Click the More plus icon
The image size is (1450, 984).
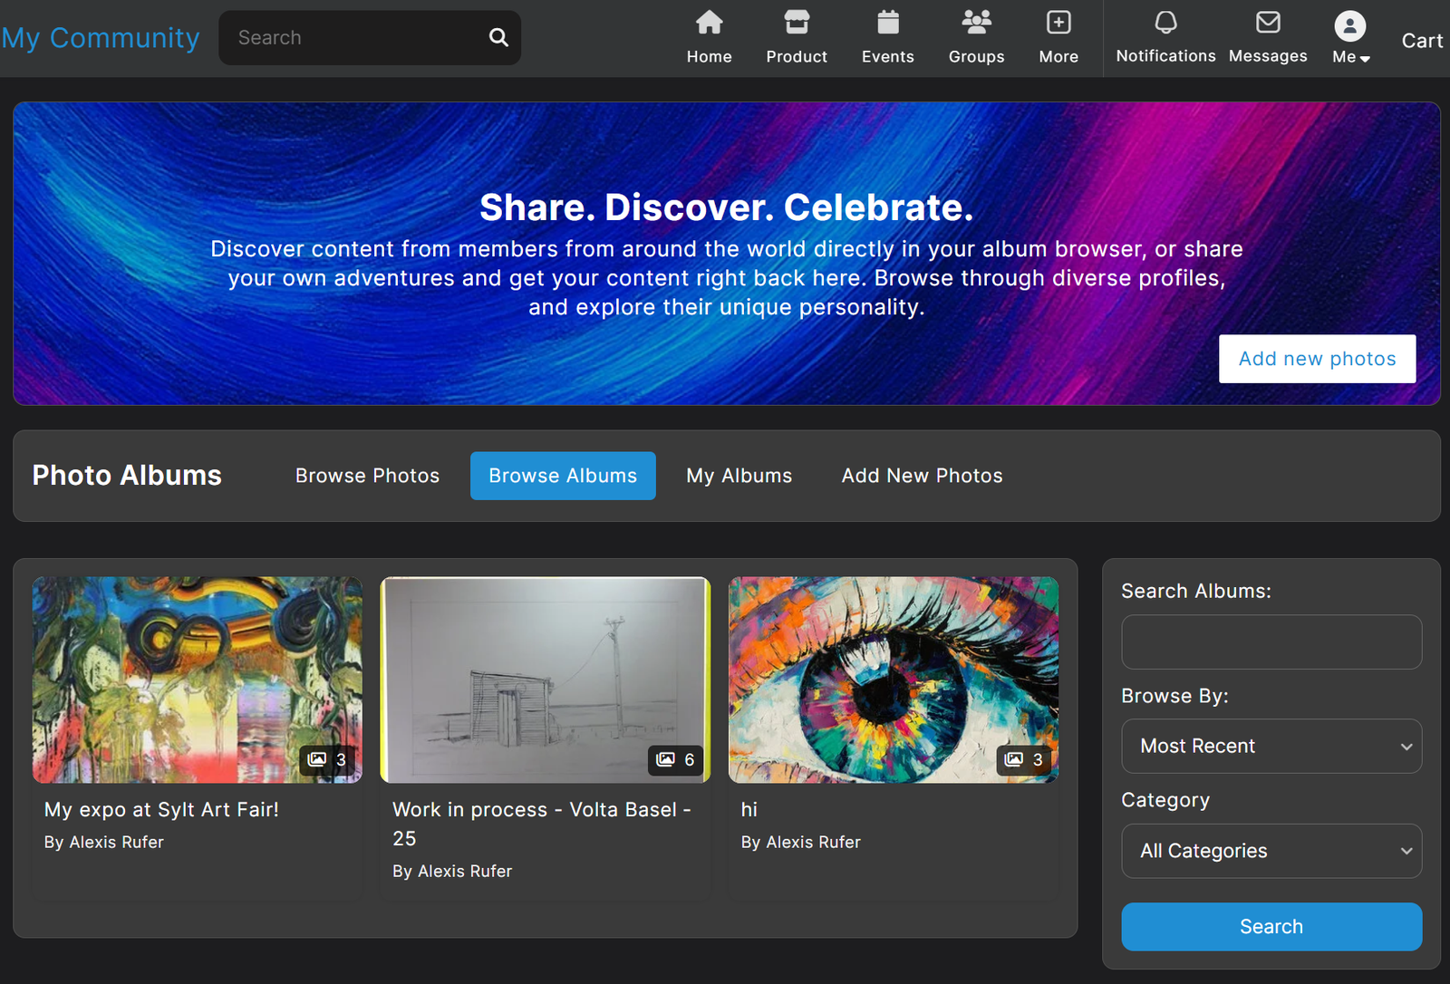1058,23
